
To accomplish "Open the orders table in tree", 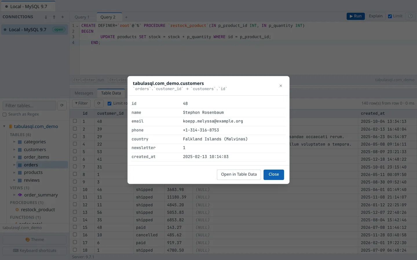I will pos(31,165).
